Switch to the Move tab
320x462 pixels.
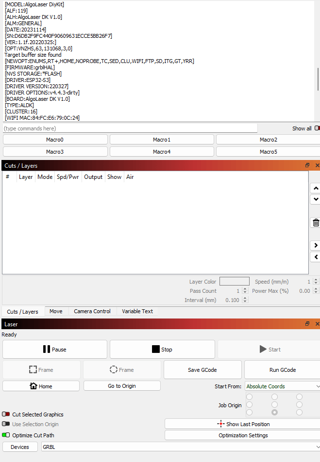56,311
